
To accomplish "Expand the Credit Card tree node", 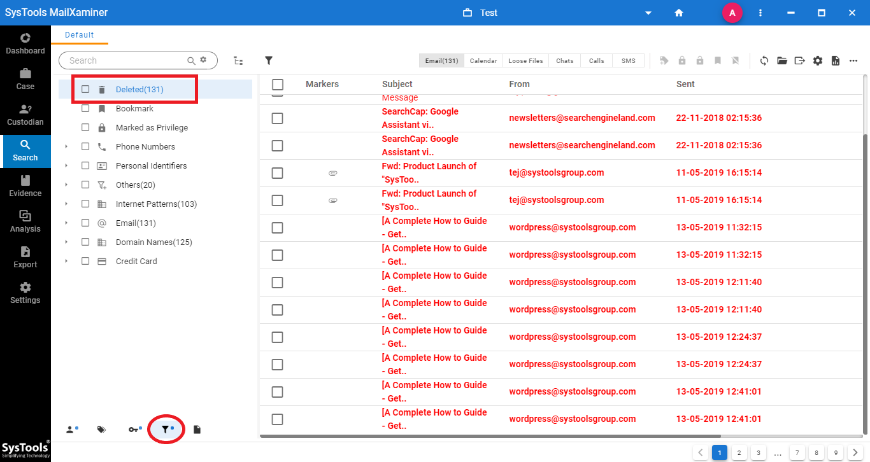I will click(x=66, y=261).
